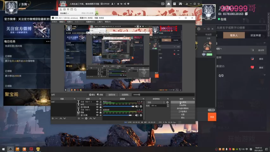
Task: Open chat window settings hexagon icon
Action: [x=199, y=29]
